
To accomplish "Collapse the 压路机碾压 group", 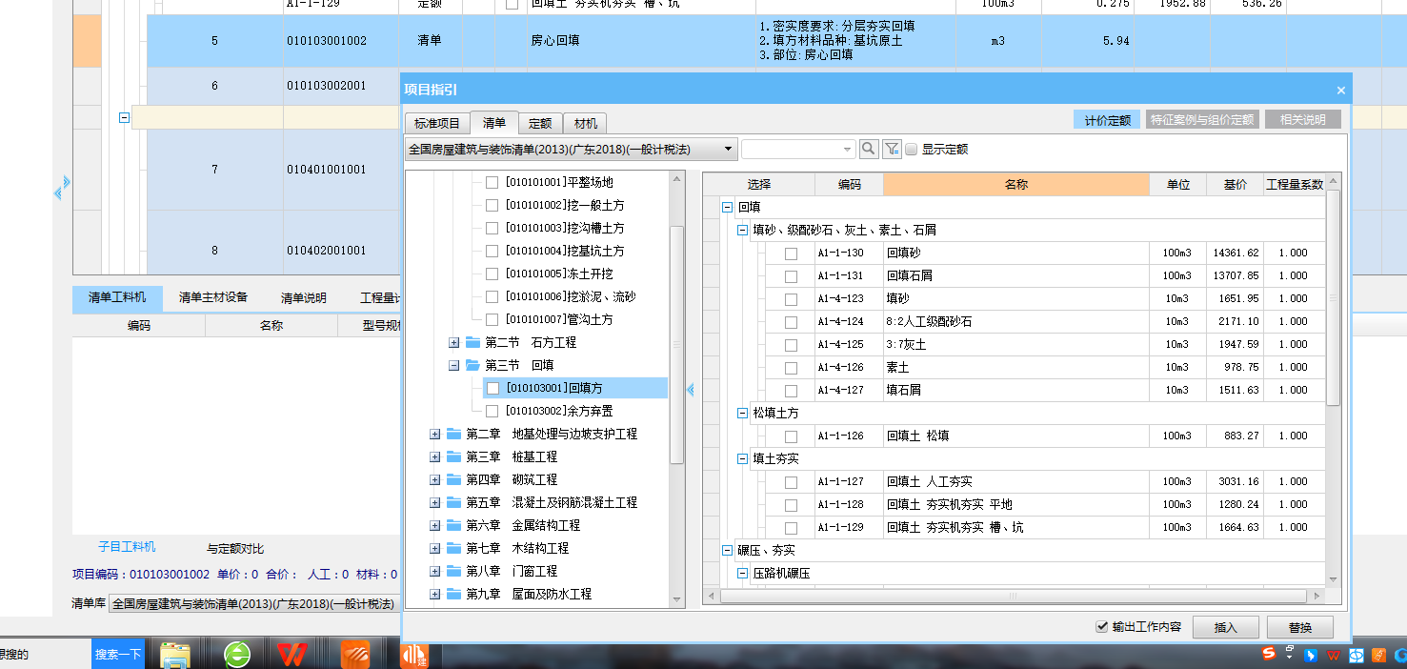I will (x=742, y=573).
